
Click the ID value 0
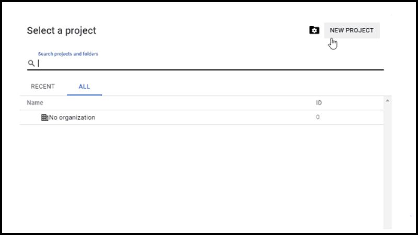tap(318, 117)
